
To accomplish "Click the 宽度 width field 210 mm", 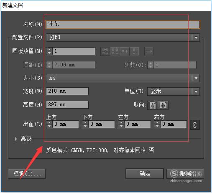I will [67, 91].
